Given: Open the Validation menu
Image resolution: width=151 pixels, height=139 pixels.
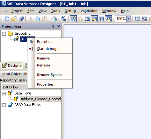Looking at the screenshot, I should 89,11.
